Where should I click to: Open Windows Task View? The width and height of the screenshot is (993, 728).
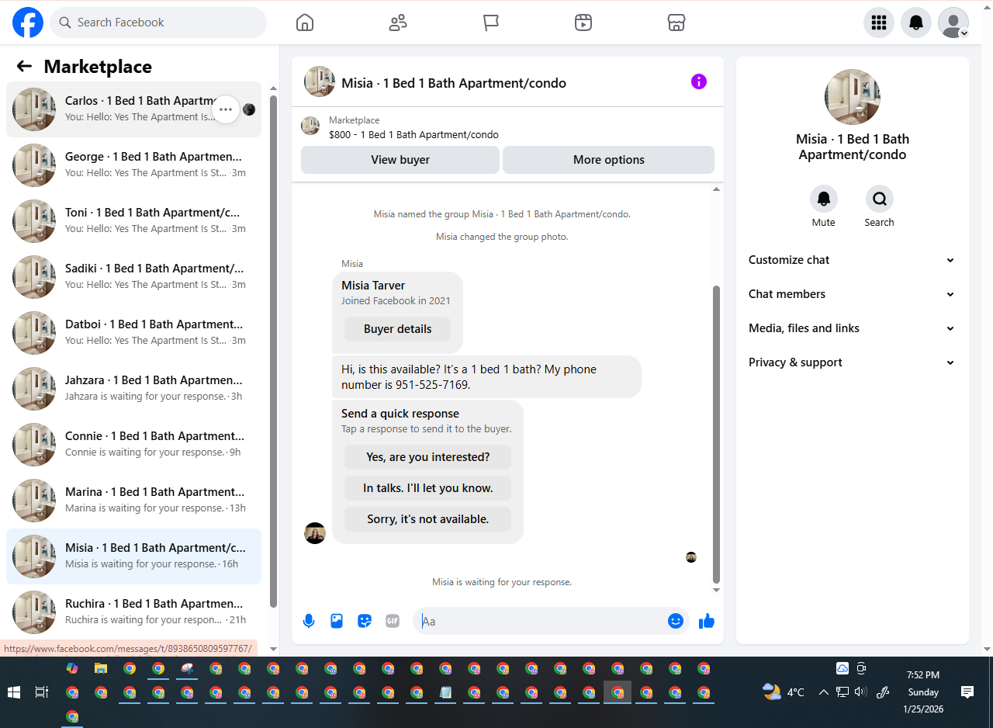42,692
